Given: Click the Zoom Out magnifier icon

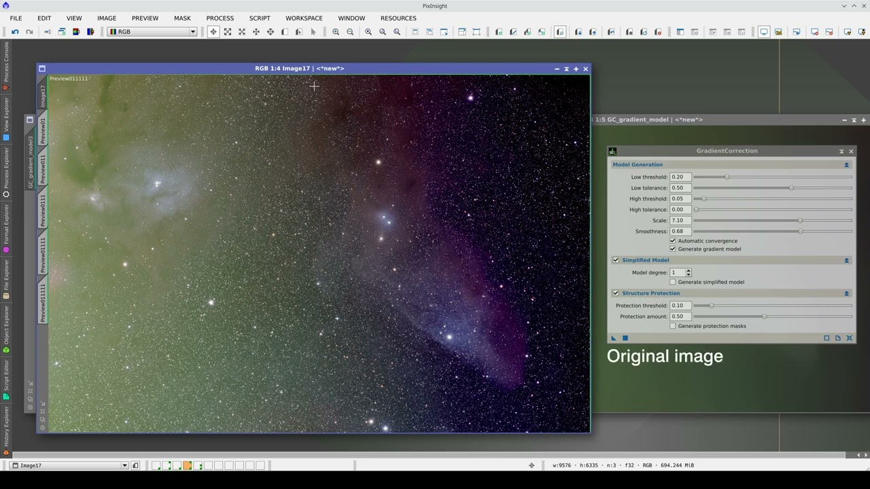Looking at the screenshot, I should 350,32.
